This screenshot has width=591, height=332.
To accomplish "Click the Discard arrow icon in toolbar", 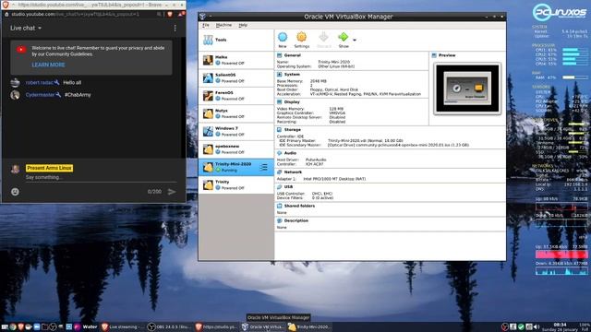I will 323,37.
